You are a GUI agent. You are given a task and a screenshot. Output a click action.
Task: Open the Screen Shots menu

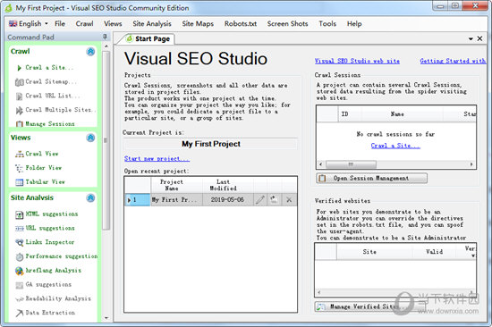[287, 23]
